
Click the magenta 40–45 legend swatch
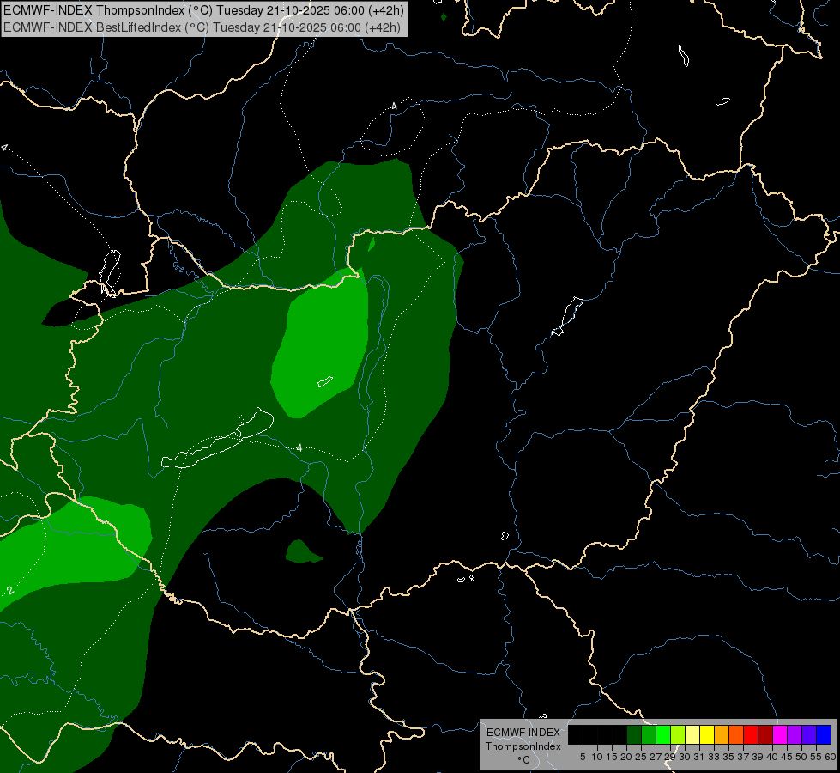click(781, 734)
